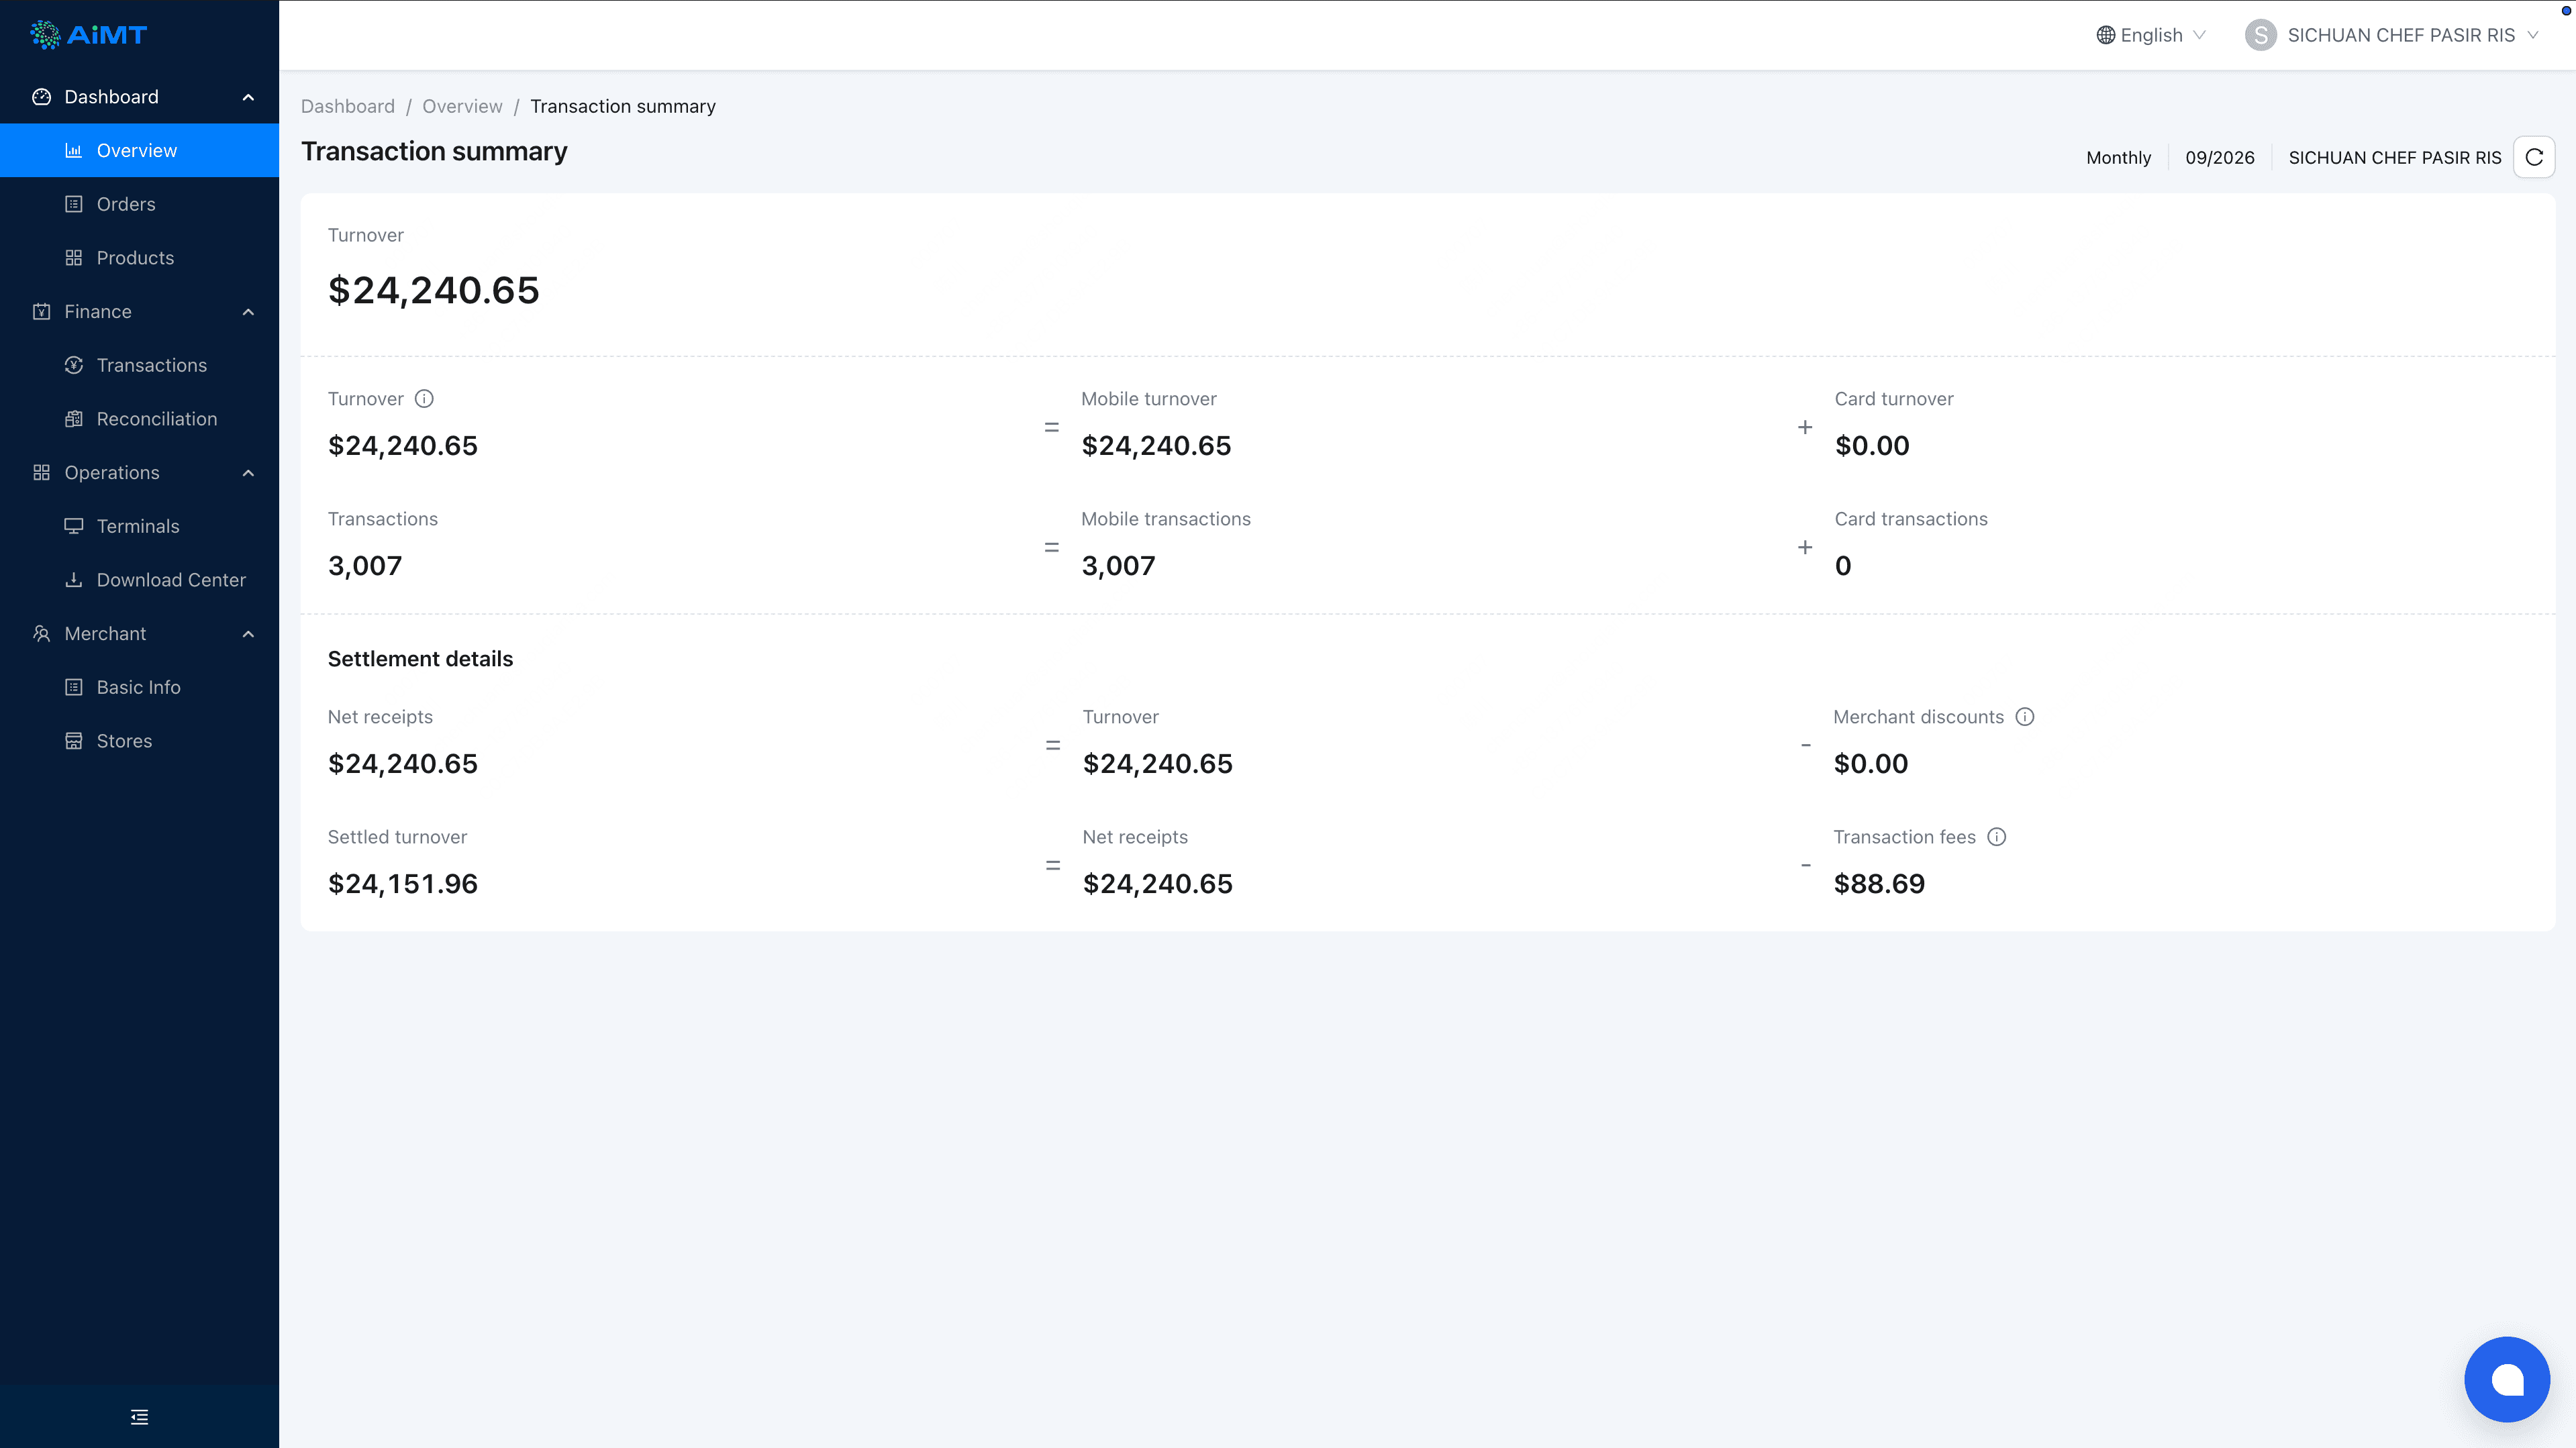Open the Reconciliation menu item

[x=139, y=419]
